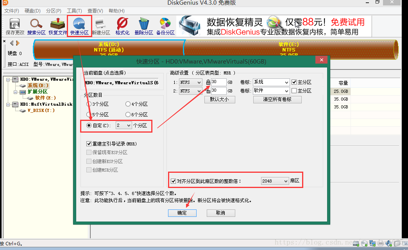
Task: Cancel the dialog with 取消 button
Action: pyautogui.click(x=221, y=213)
